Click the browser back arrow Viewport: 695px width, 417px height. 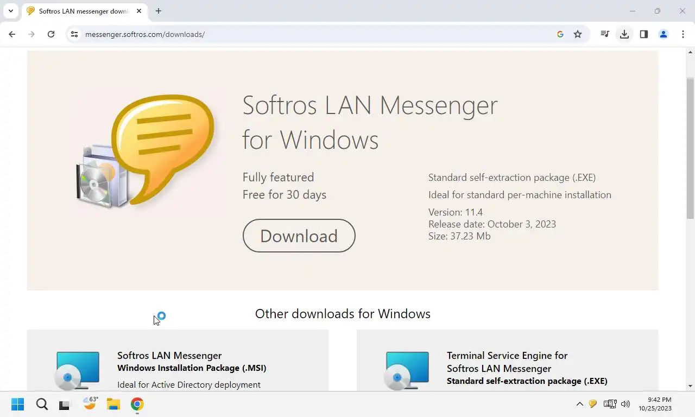pos(12,34)
